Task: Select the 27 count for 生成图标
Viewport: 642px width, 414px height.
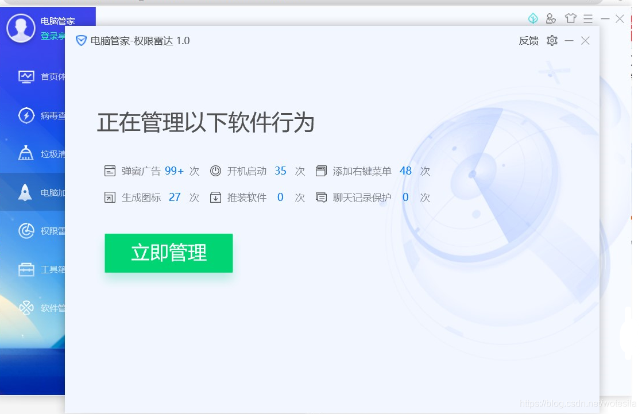Action: pyautogui.click(x=175, y=198)
